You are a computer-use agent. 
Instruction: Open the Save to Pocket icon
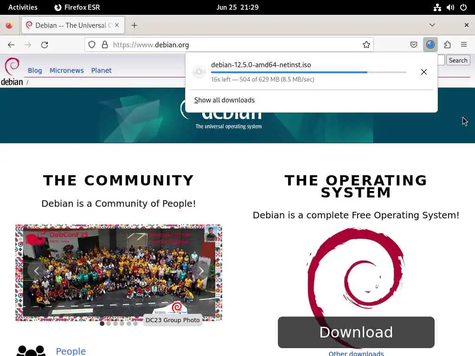click(413, 45)
